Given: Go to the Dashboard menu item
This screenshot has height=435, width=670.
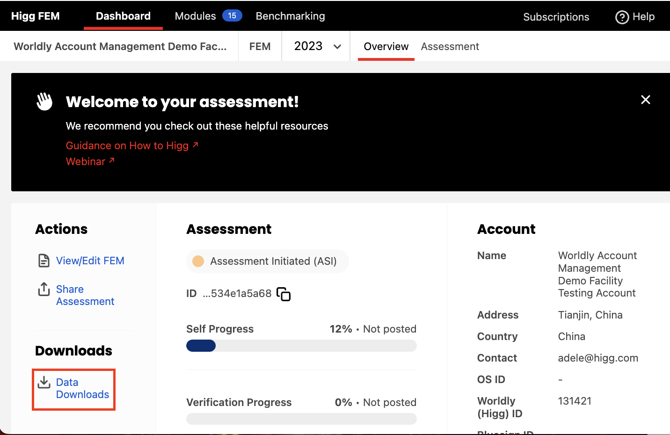Looking at the screenshot, I should [123, 16].
